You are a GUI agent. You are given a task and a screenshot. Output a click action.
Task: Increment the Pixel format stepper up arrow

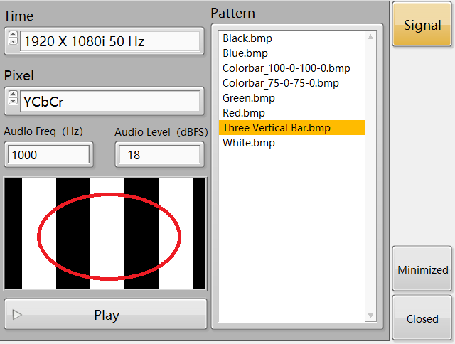(x=13, y=96)
